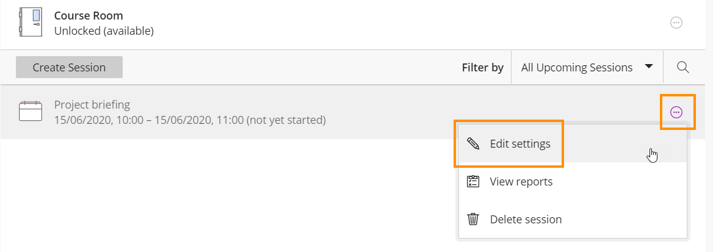Click the Project briefing session date range
Image resolution: width=713 pixels, height=252 pixels.
tap(190, 120)
